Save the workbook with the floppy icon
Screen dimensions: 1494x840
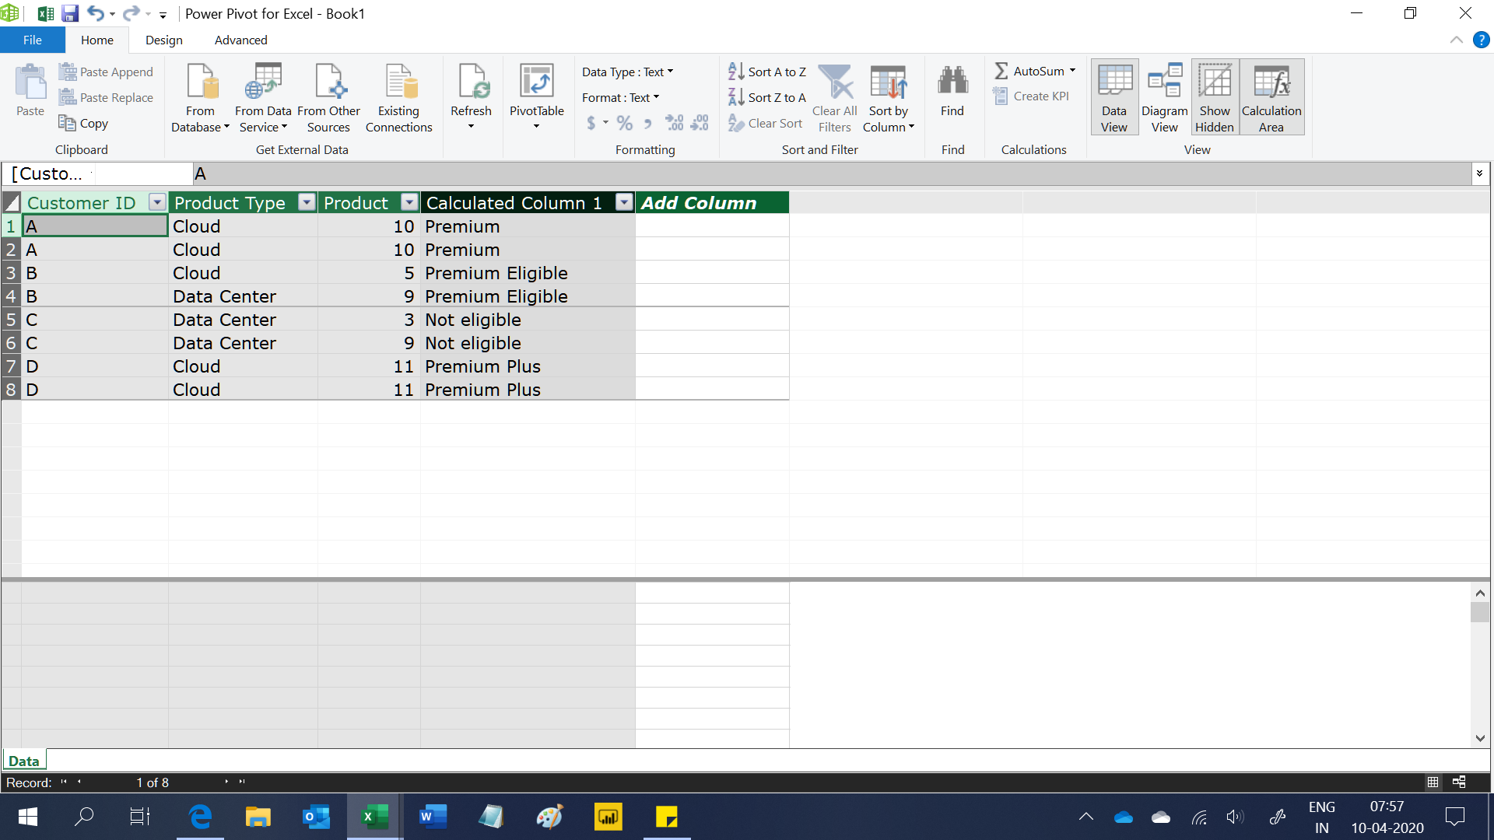(70, 13)
